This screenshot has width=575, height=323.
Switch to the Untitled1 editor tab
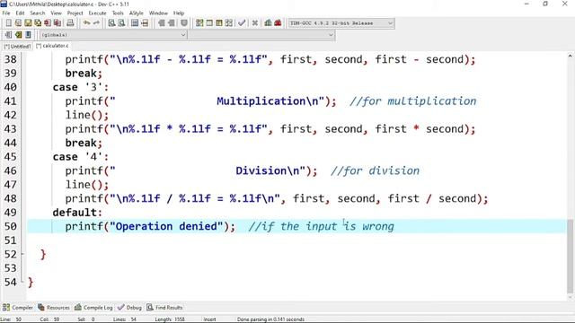pos(17,46)
